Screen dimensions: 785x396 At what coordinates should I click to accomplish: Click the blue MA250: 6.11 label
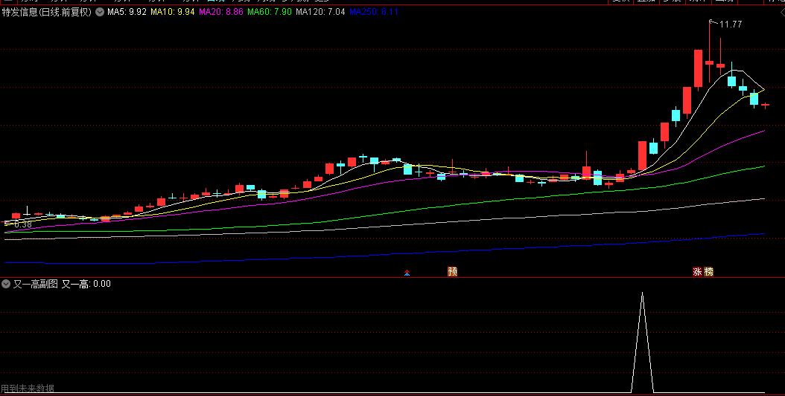(373, 12)
